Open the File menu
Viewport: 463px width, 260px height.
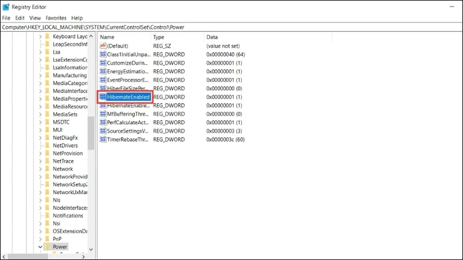click(x=6, y=18)
